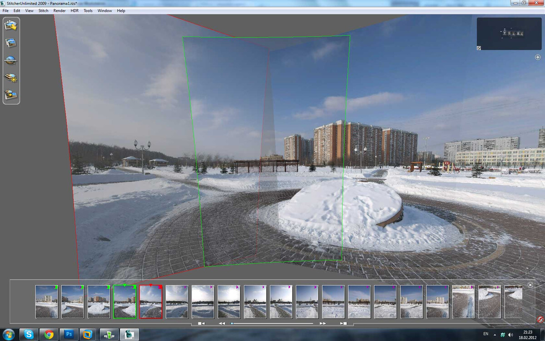Image resolution: width=545 pixels, height=341 pixels.
Task: Open the File menu
Action: coord(5,10)
